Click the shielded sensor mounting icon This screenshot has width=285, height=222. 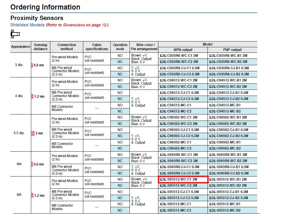[15, 34]
